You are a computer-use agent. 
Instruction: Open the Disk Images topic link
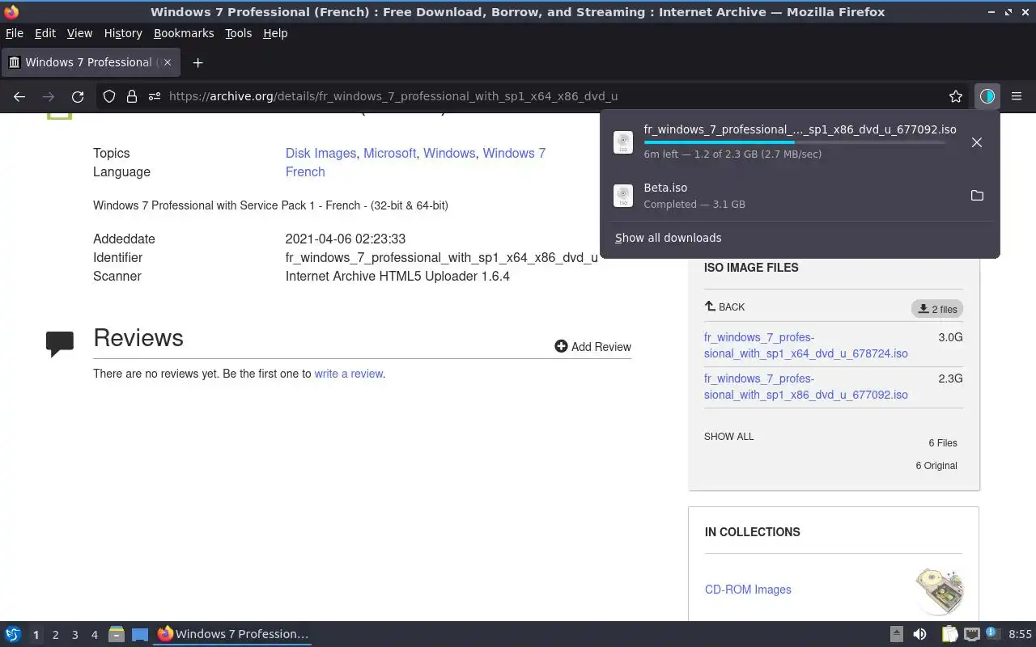(x=321, y=153)
